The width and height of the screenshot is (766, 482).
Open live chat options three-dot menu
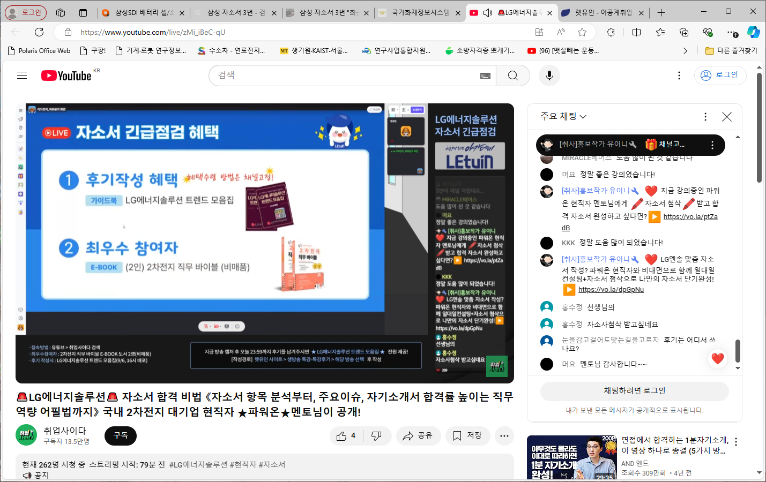[705, 117]
